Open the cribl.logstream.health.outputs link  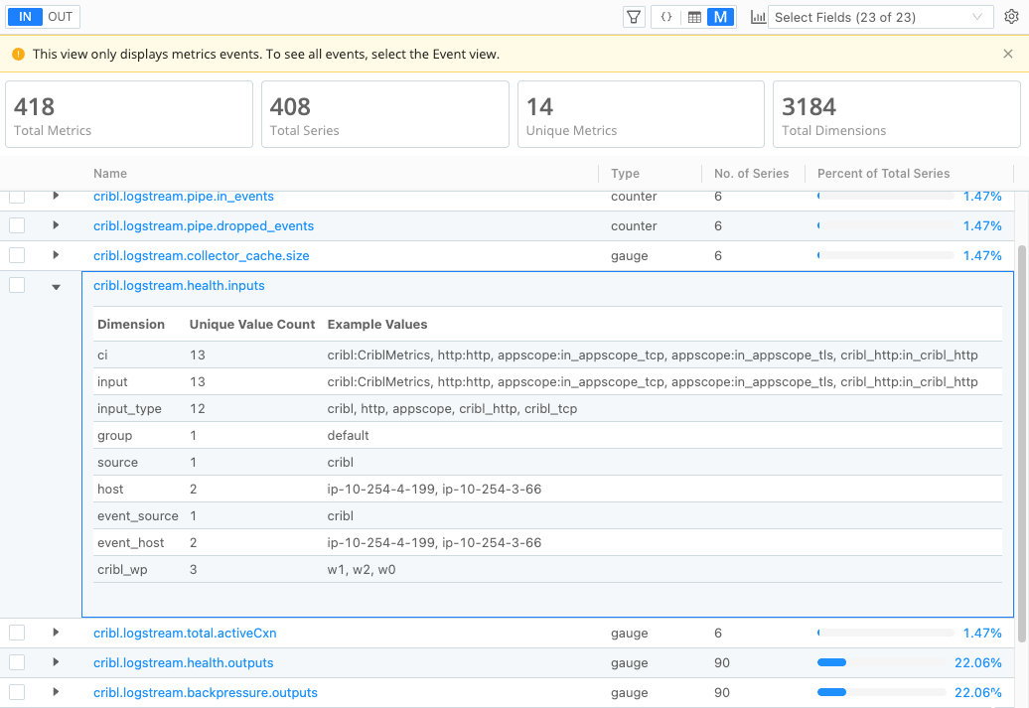(184, 662)
